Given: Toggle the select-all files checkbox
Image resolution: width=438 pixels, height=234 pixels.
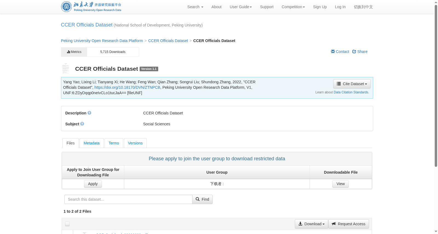Looking at the screenshot, I should (67, 224).
